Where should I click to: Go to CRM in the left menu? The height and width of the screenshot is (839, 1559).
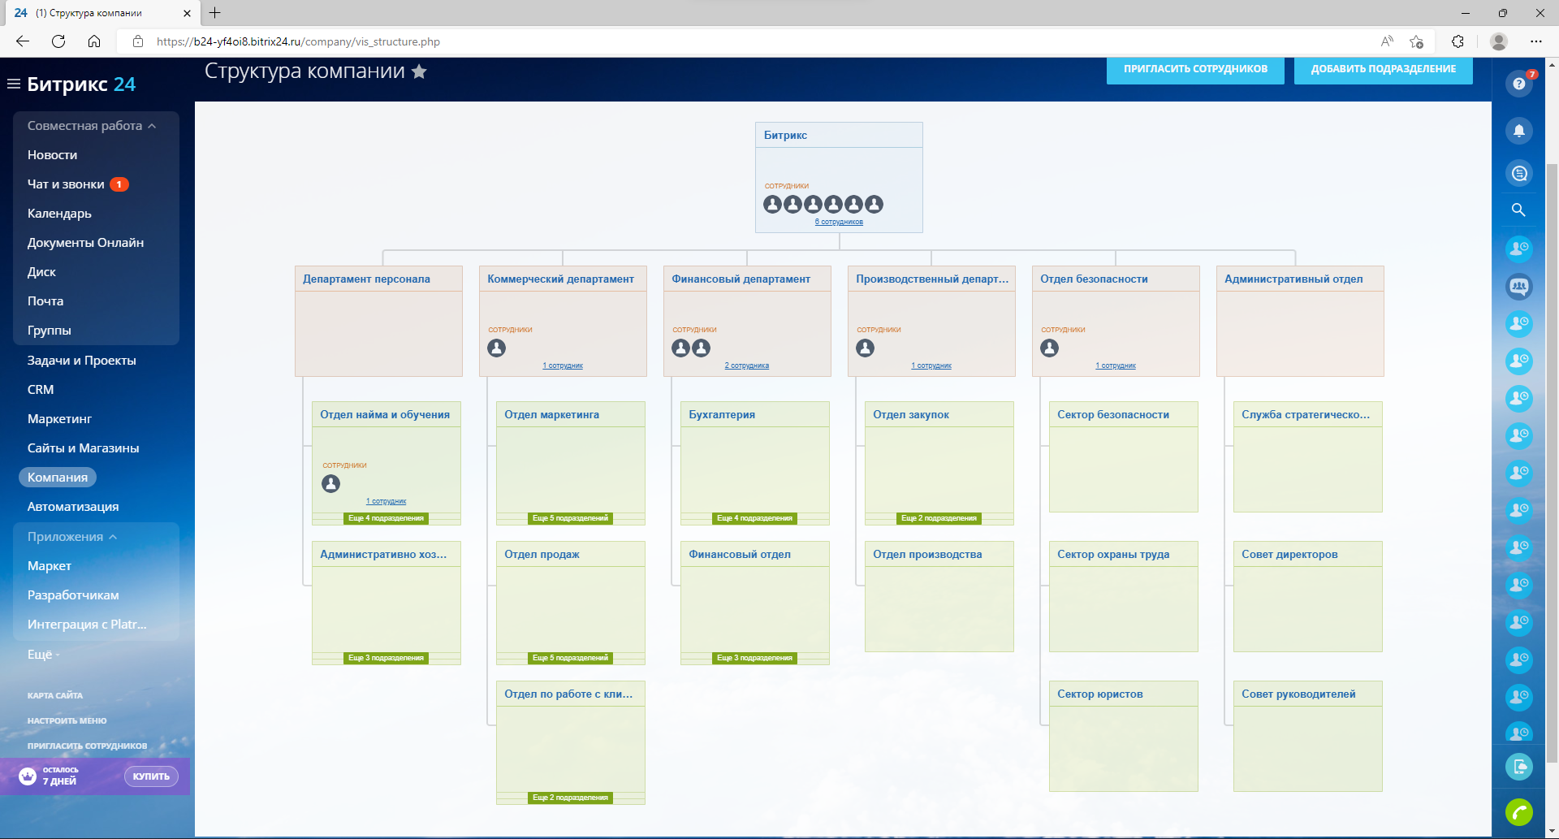click(41, 390)
